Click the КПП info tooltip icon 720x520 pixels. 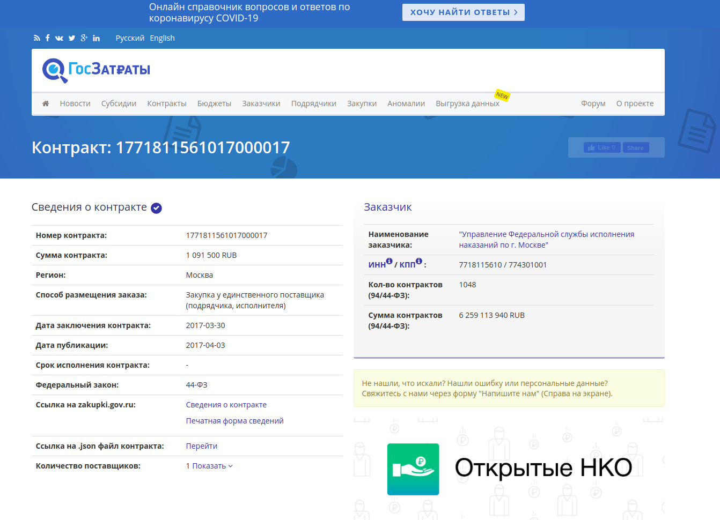coord(419,261)
